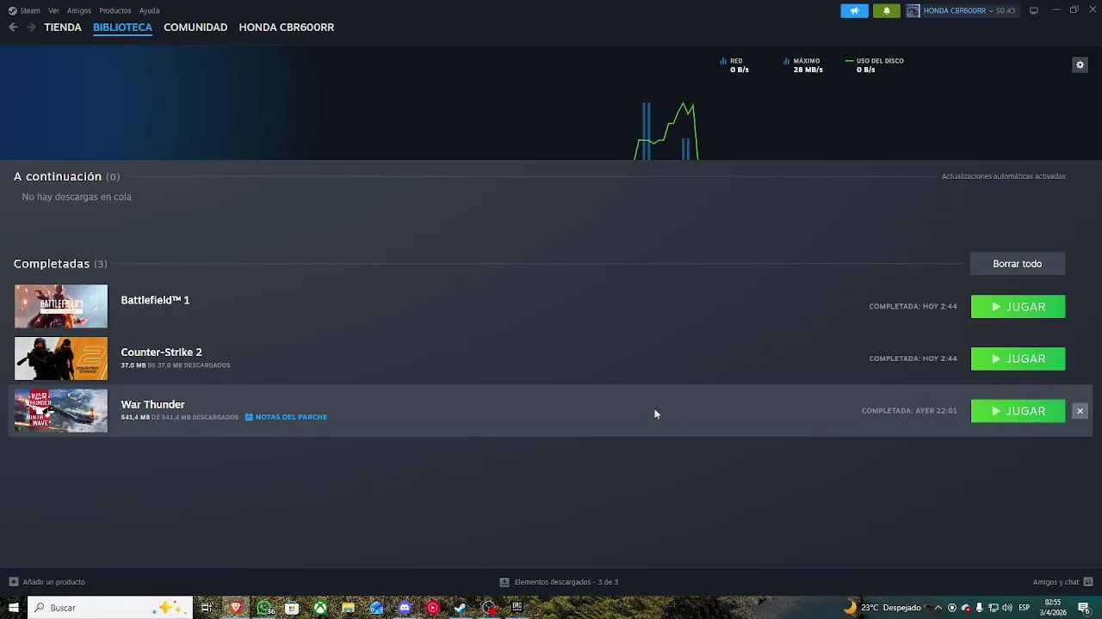
Task: Open the Steam announcements megaphone button
Action: click(x=854, y=10)
